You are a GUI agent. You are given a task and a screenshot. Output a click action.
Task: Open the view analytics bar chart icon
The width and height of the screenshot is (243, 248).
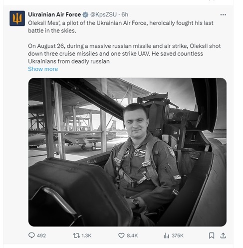click(x=166, y=236)
